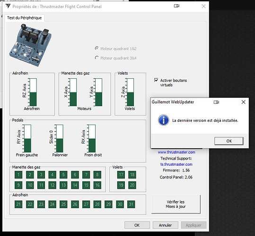
Task: Click the RZ Axis Aérofrein level bar
Action: point(33,92)
